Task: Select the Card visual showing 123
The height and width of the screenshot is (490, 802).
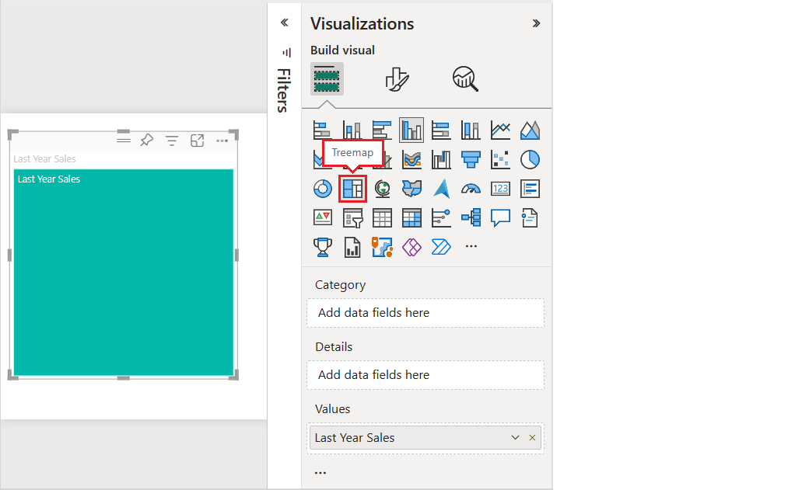Action: point(500,188)
